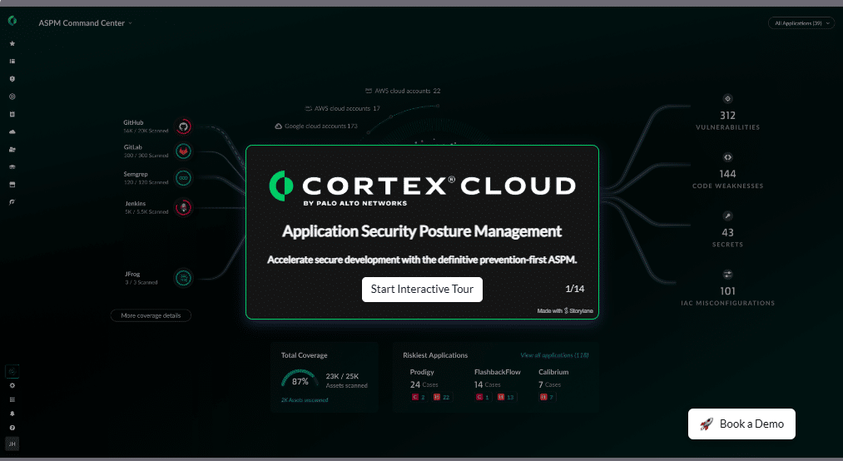The image size is (843, 461).
Task: Open the notifications bell icon
Action: pyautogui.click(x=12, y=414)
